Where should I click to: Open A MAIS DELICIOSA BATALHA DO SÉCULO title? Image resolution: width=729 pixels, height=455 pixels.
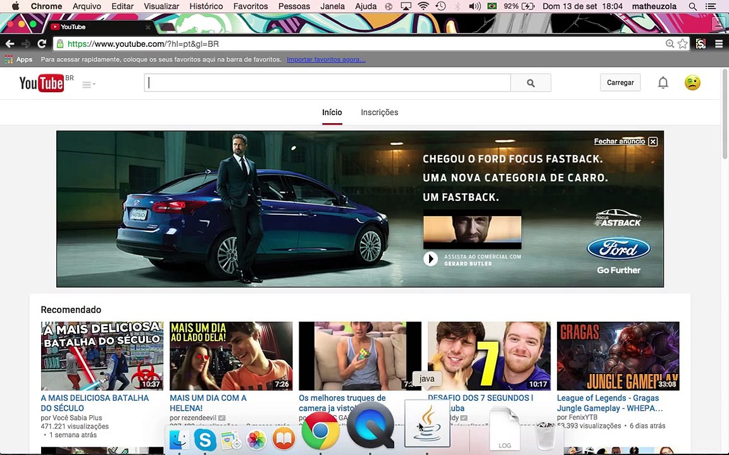pyautogui.click(x=95, y=403)
